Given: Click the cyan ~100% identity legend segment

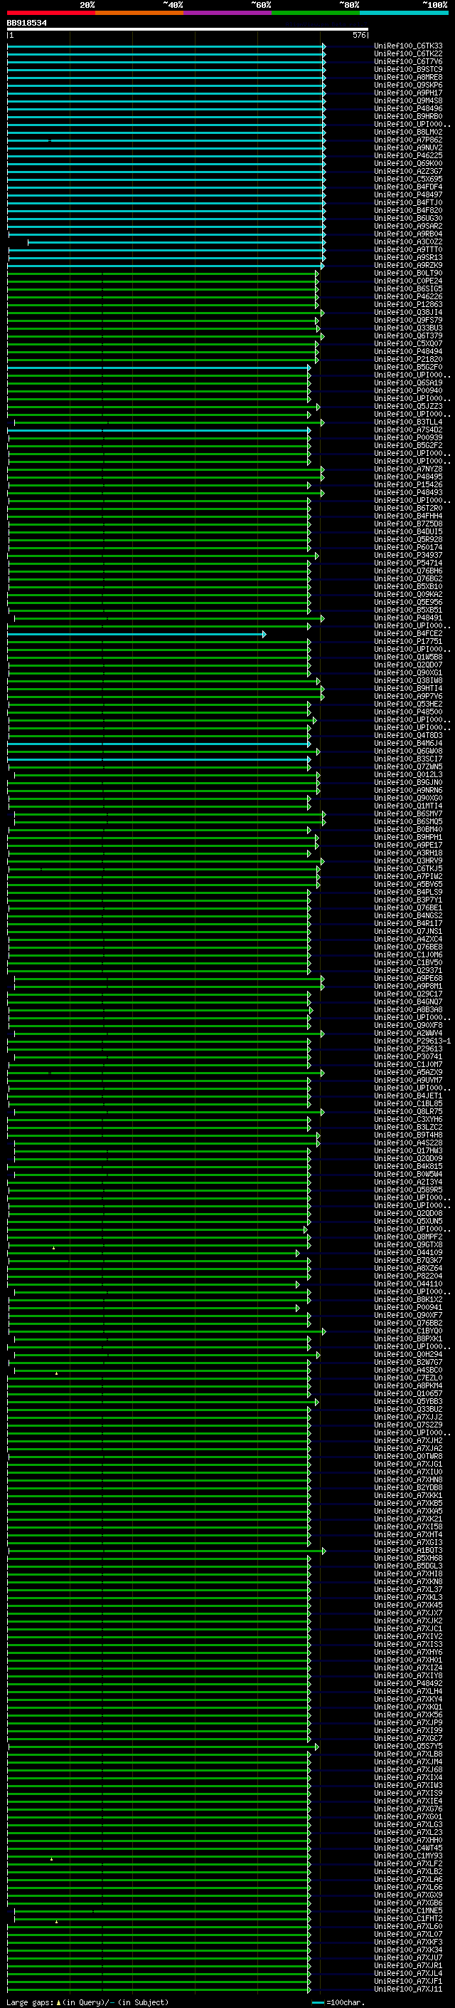Looking at the screenshot, I should pos(404,13).
